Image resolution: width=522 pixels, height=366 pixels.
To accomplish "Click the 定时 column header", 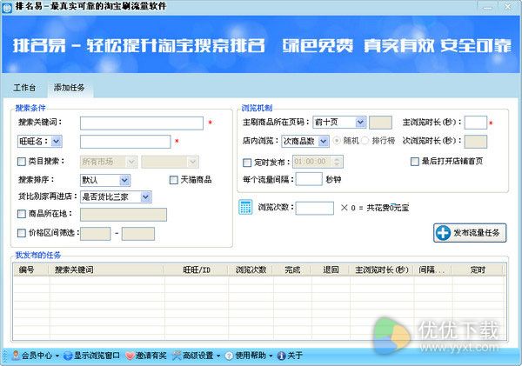I will pyautogui.click(x=478, y=270).
